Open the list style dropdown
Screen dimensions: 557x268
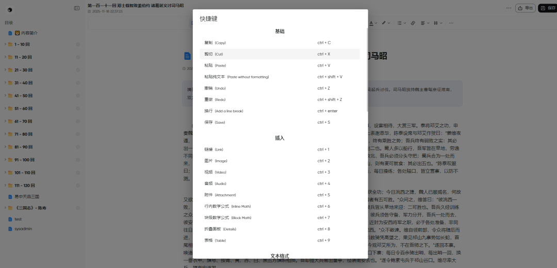click(401, 23)
